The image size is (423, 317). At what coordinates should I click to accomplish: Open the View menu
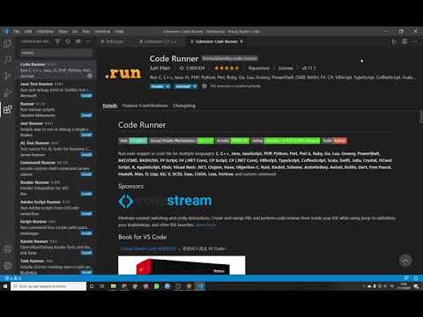[x=63, y=32]
